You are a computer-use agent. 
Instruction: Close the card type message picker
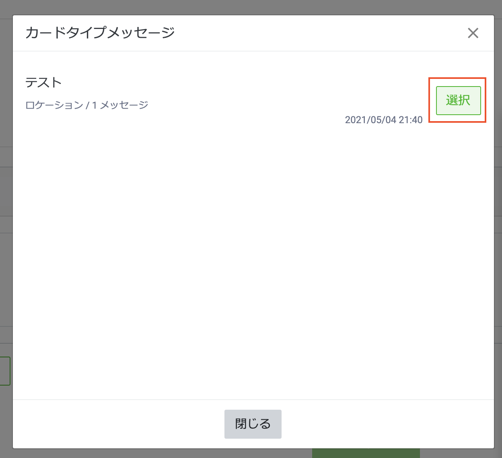point(253,424)
